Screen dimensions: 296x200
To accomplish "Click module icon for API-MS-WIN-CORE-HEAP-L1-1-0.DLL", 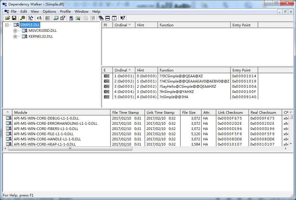I will (9, 144).
